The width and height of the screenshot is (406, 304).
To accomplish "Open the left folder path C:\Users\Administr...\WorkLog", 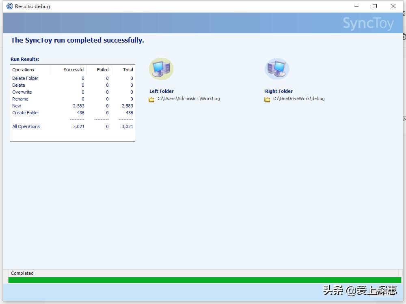I will (x=189, y=98).
